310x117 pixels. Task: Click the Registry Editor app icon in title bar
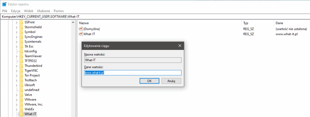pos(4,4)
